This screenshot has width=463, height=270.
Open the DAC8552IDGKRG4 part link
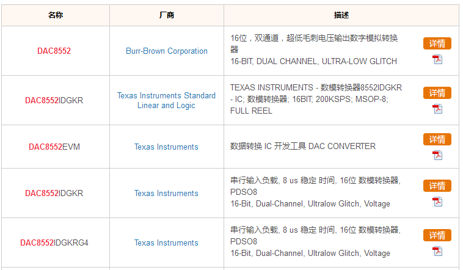pyautogui.click(x=54, y=243)
